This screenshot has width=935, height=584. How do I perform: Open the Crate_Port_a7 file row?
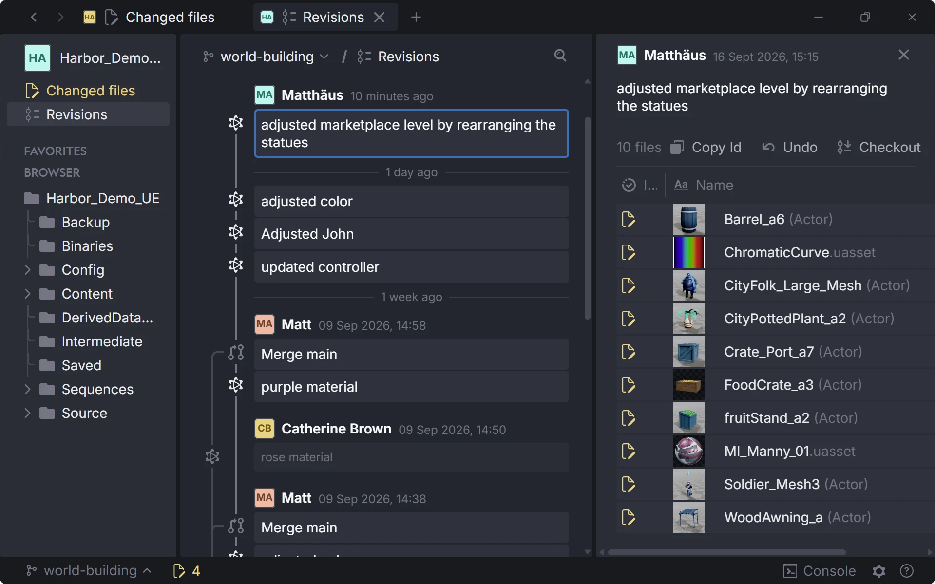pyautogui.click(x=775, y=352)
